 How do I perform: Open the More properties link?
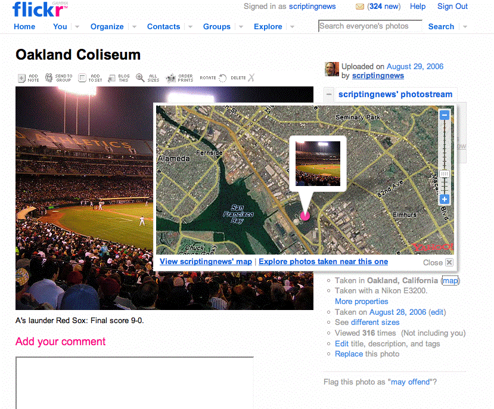coord(361,302)
